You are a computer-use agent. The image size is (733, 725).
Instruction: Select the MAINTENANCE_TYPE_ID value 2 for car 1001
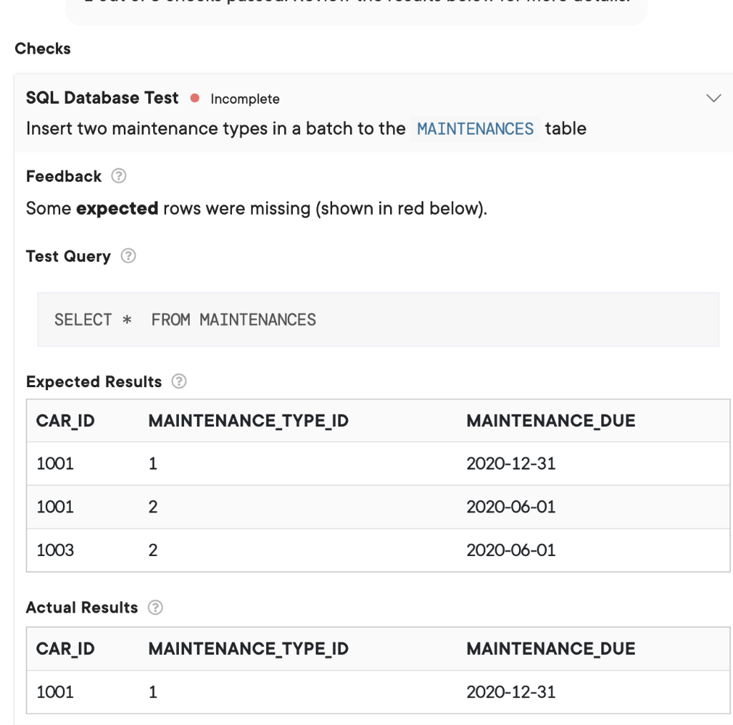click(151, 507)
